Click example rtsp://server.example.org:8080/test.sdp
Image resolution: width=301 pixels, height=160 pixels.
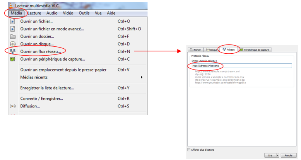220,80
